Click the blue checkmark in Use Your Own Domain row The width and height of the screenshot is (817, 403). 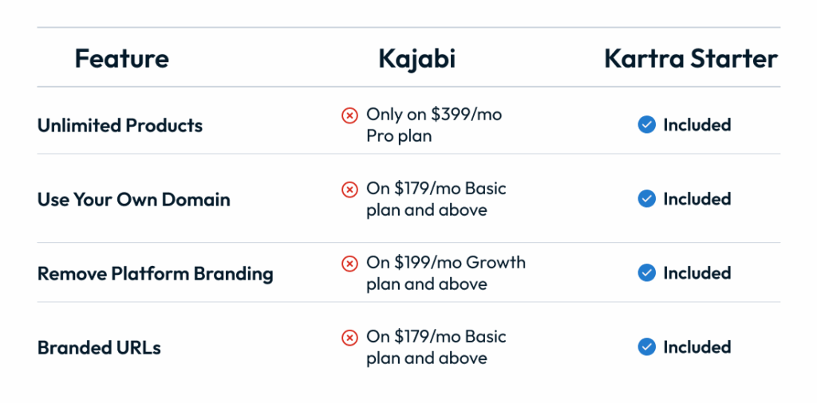click(647, 199)
